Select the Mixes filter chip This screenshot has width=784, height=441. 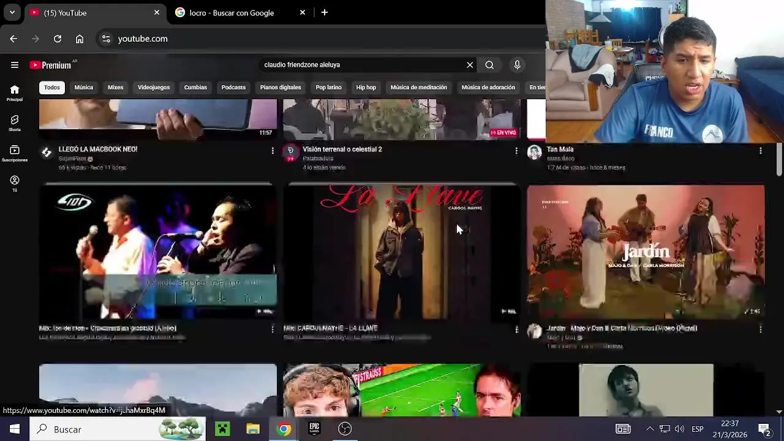click(116, 87)
